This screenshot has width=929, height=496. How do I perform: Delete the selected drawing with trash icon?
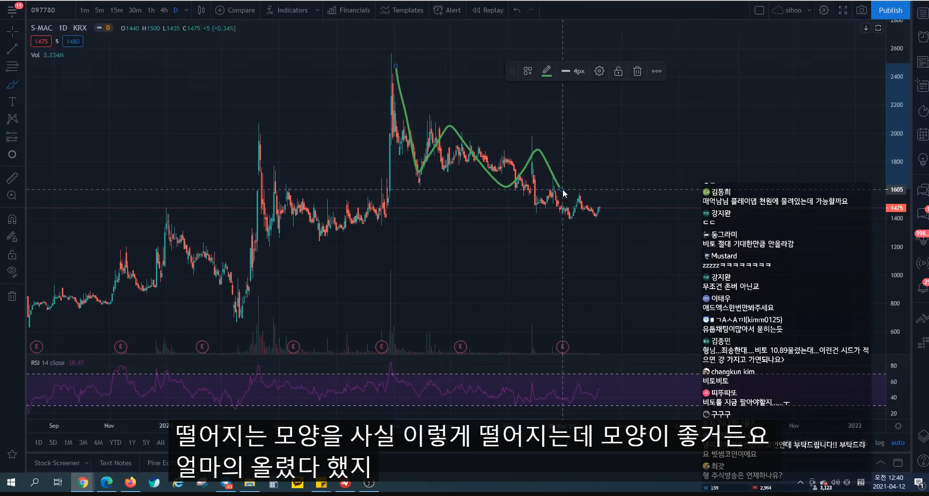pyautogui.click(x=637, y=71)
